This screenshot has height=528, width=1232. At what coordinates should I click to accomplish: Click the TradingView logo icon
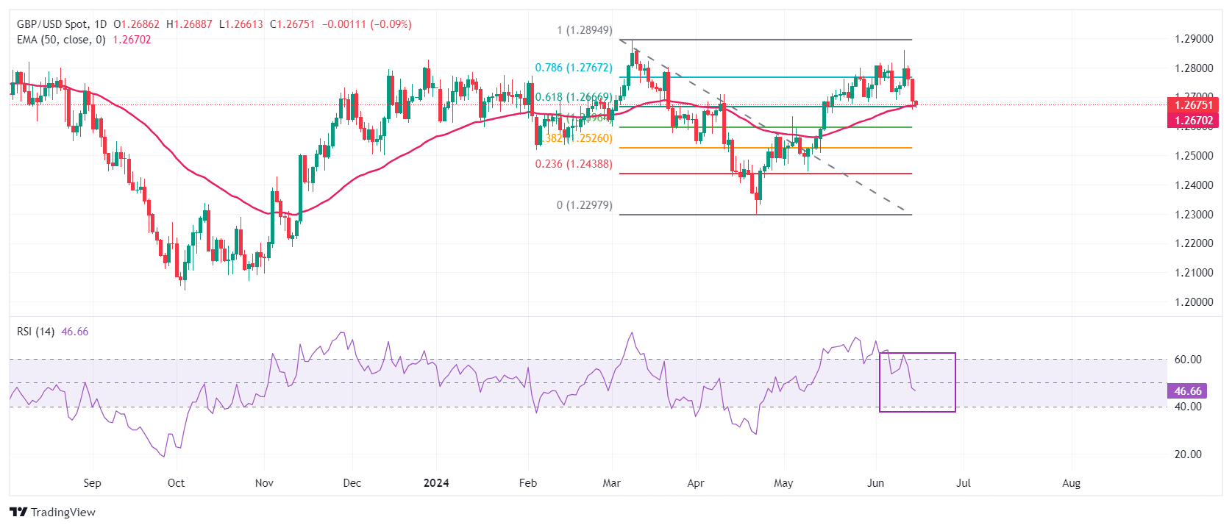(18, 512)
